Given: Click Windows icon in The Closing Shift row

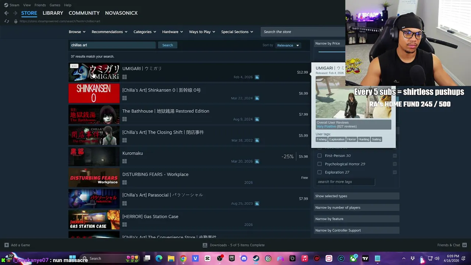Looking at the screenshot, I should click(x=124, y=140).
